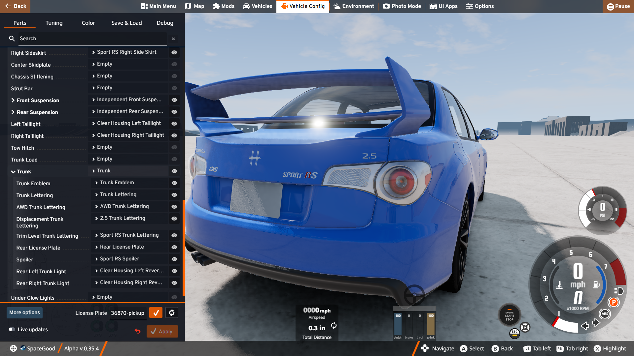This screenshot has width=634, height=356.
Task: Open the Photo Mode menu
Action: [x=402, y=6]
